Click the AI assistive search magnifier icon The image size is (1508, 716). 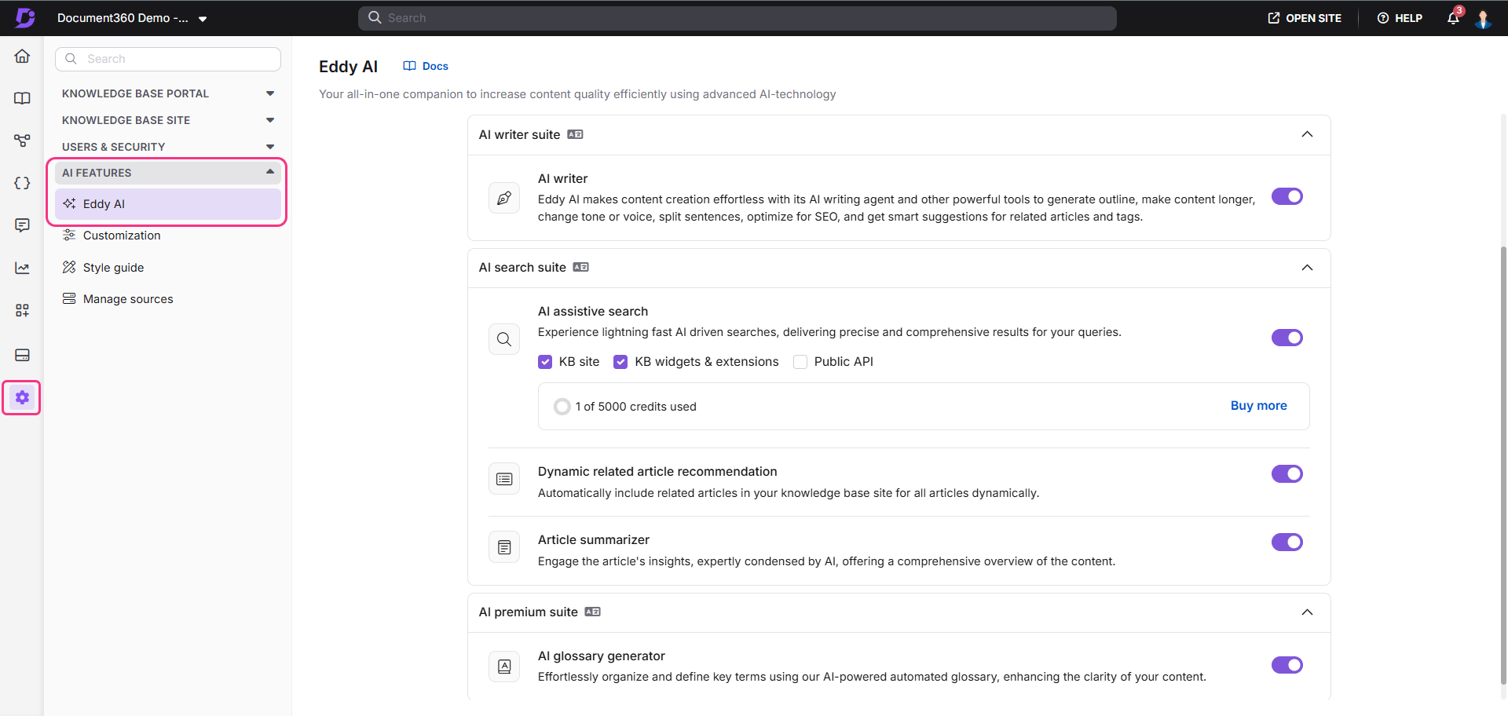pos(504,339)
